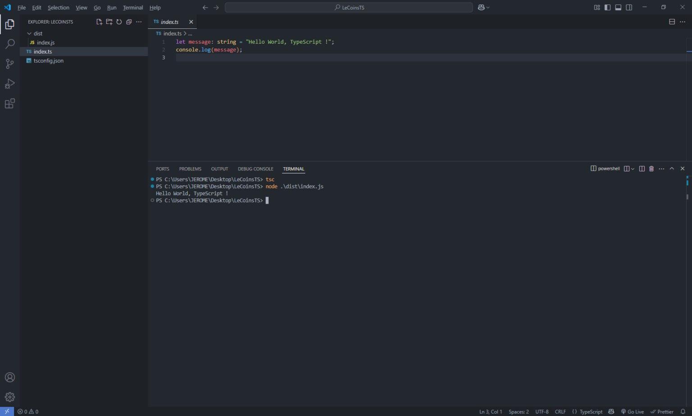Expand the breadcrumb ellipsis for index.ts
Screen dimensions: 692x416
[190, 33]
